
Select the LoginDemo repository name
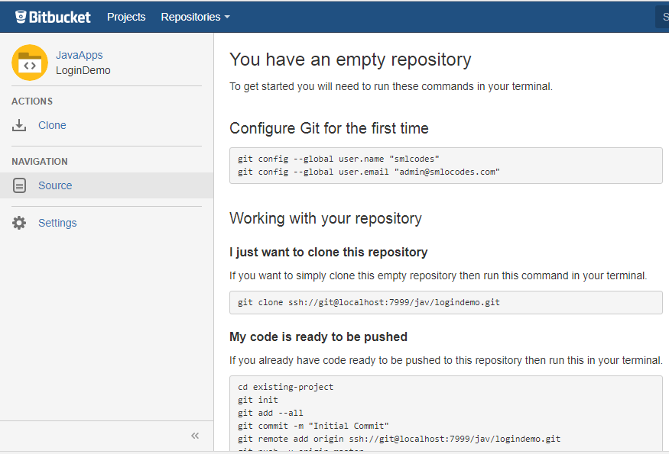coord(83,70)
